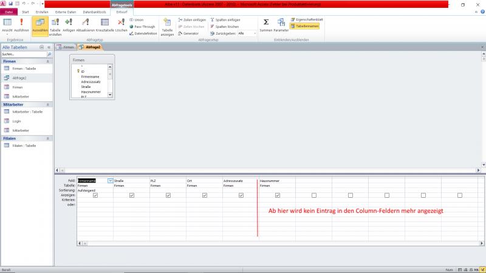Uncheck Anzeigen for Ort column

click(205, 195)
